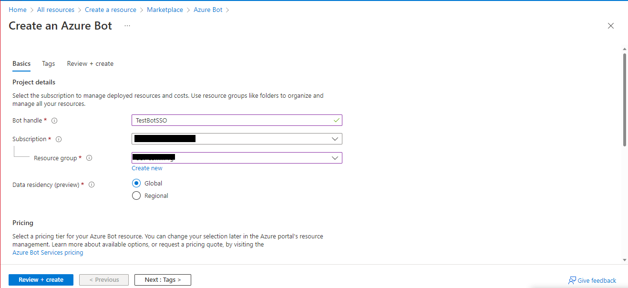
Task: Click the blue Review + create button
Action: (x=41, y=280)
